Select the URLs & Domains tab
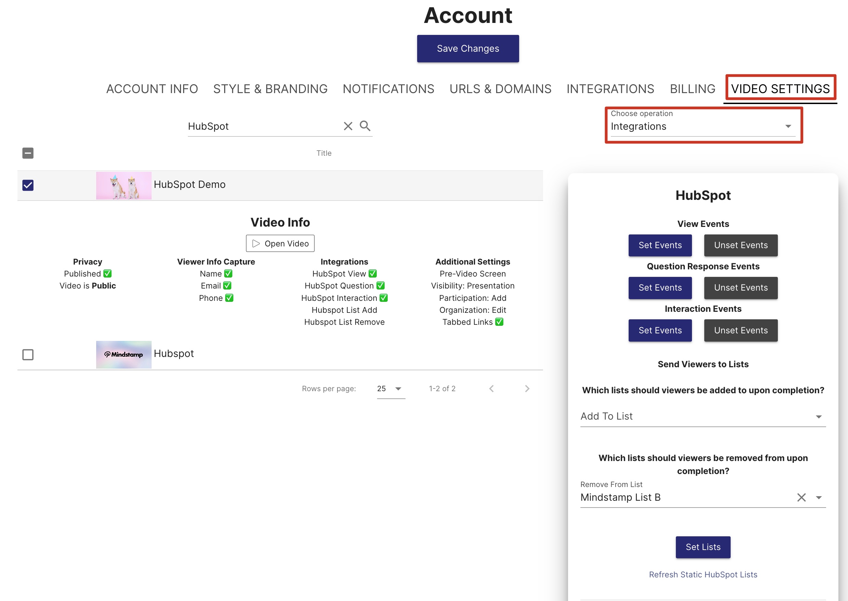848x601 pixels. click(500, 89)
